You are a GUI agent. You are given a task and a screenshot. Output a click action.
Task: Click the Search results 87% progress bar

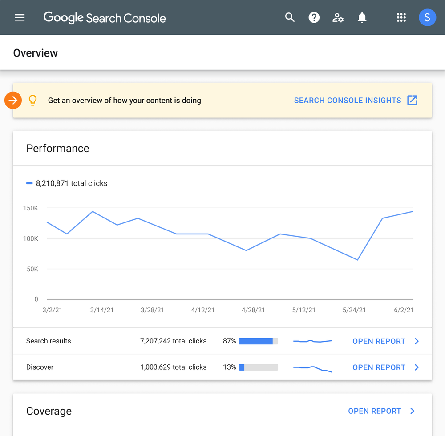[x=258, y=341]
